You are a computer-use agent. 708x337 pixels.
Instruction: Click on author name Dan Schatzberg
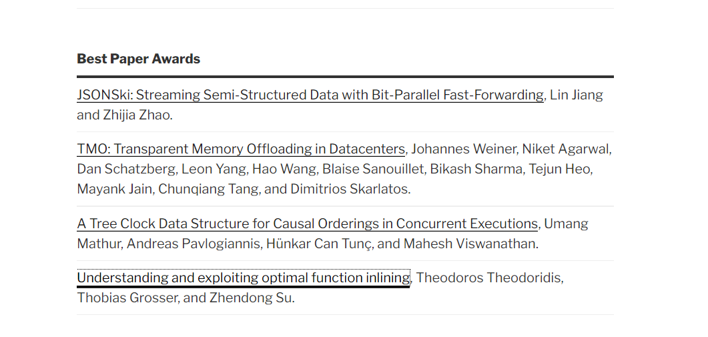click(125, 169)
